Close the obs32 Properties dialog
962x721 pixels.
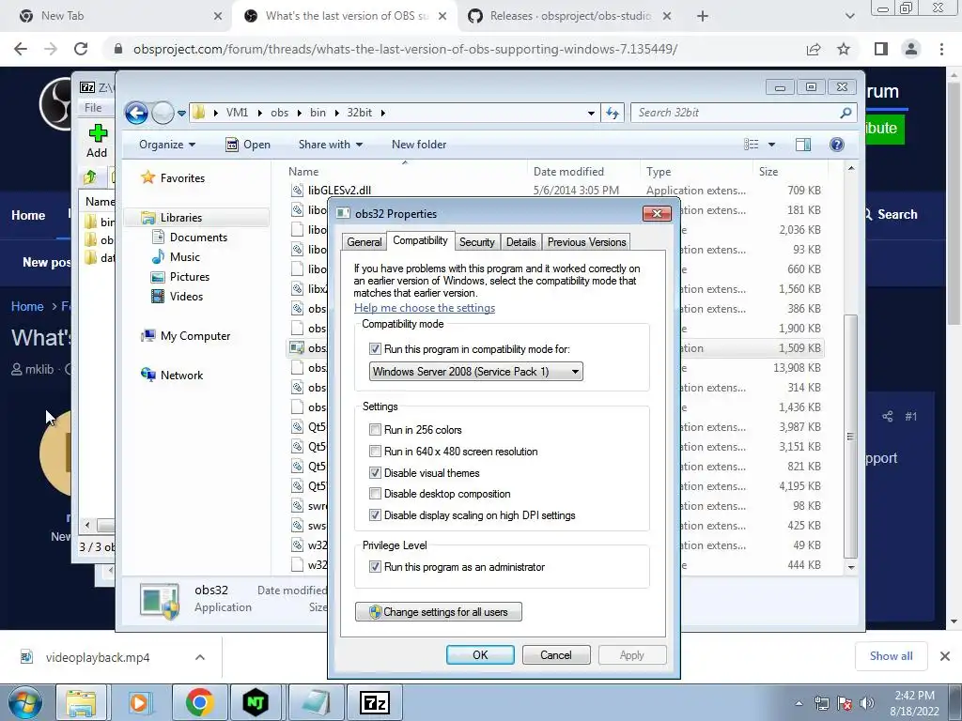click(657, 213)
